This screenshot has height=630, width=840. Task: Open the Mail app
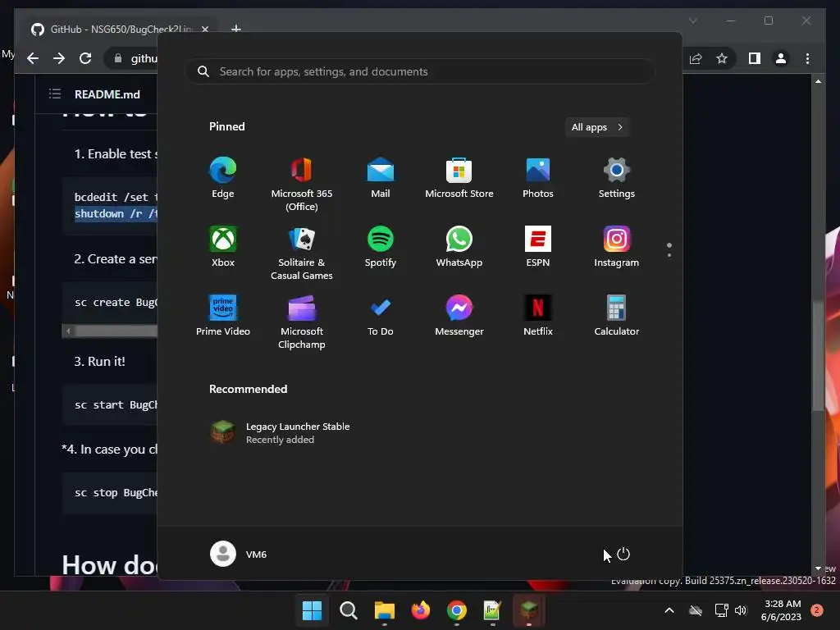[381, 178]
